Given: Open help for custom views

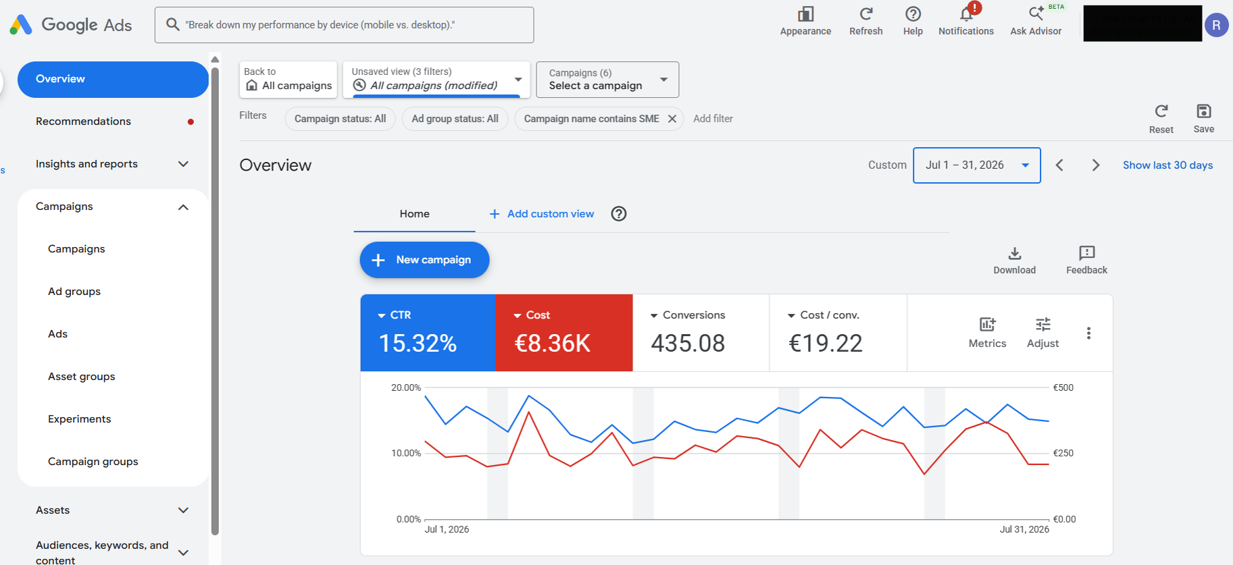Looking at the screenshot, I should [x=619, y=214].
